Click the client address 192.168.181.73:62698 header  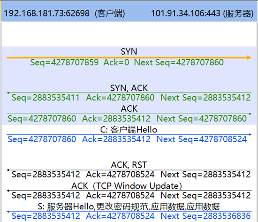(46, 13)
